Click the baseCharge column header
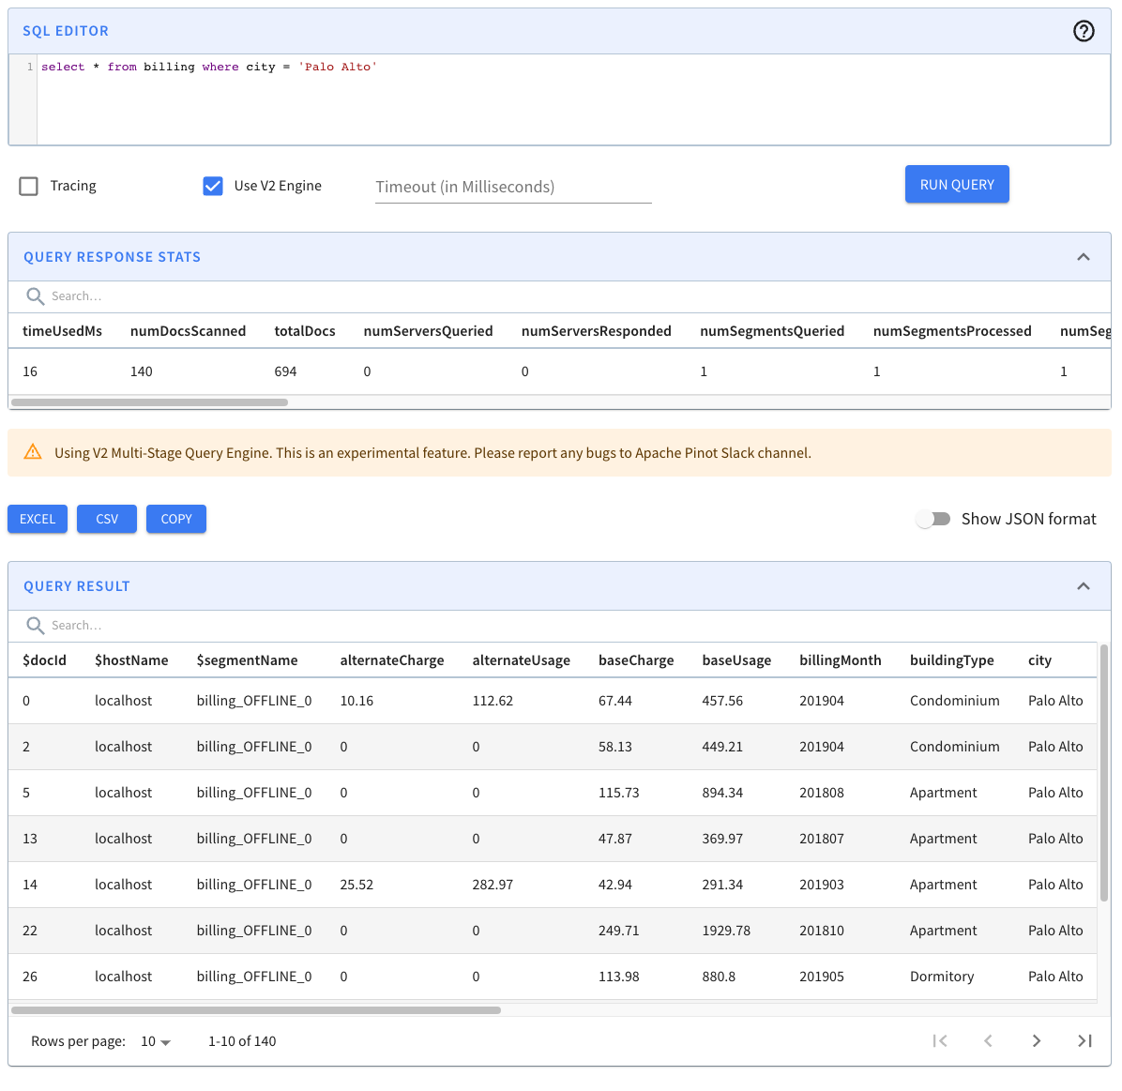This screenshot has width=1122, height=1091. pyautogui.click(x=636, y=660)
